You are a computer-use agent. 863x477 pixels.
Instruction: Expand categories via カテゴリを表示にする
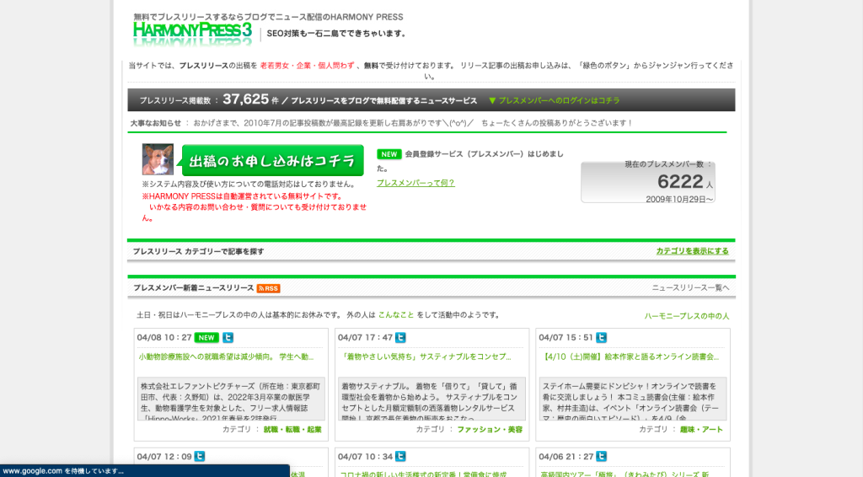[x=692, y=251]
